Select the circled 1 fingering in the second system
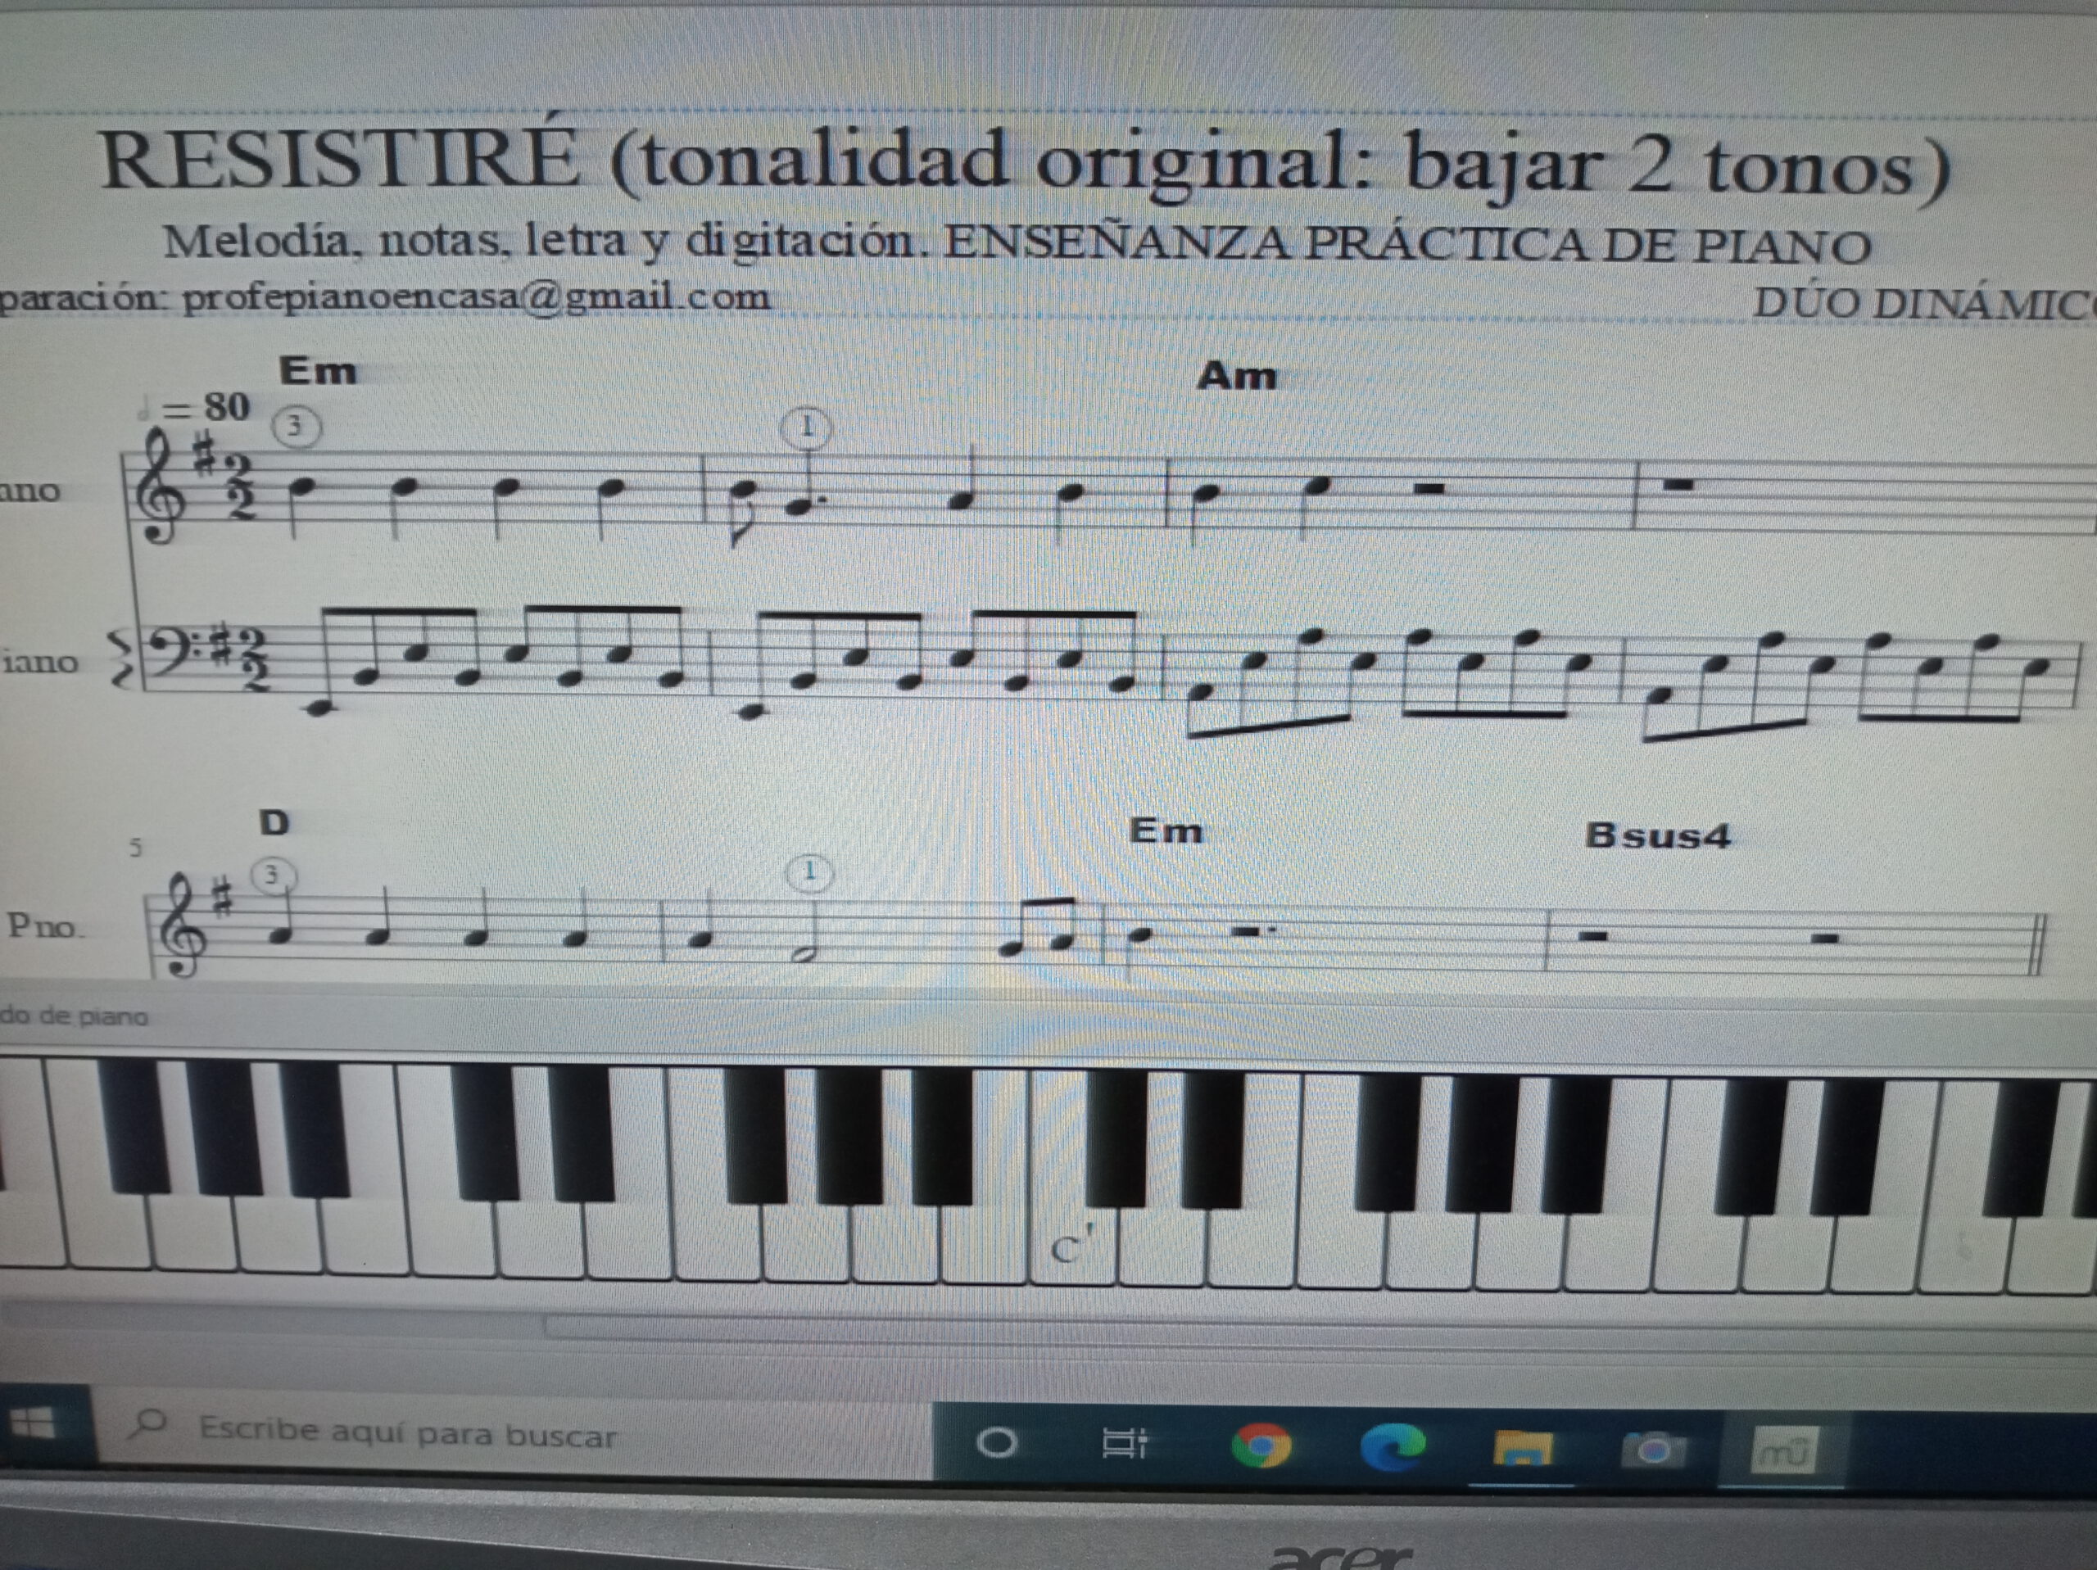This screenshot has height=1570, width=2097. tap(809, 872)
